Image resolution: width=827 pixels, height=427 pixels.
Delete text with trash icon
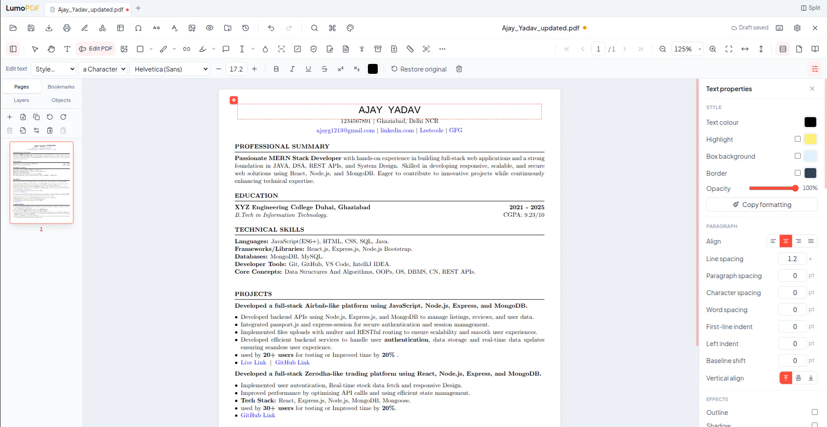[x=459, y=69]
